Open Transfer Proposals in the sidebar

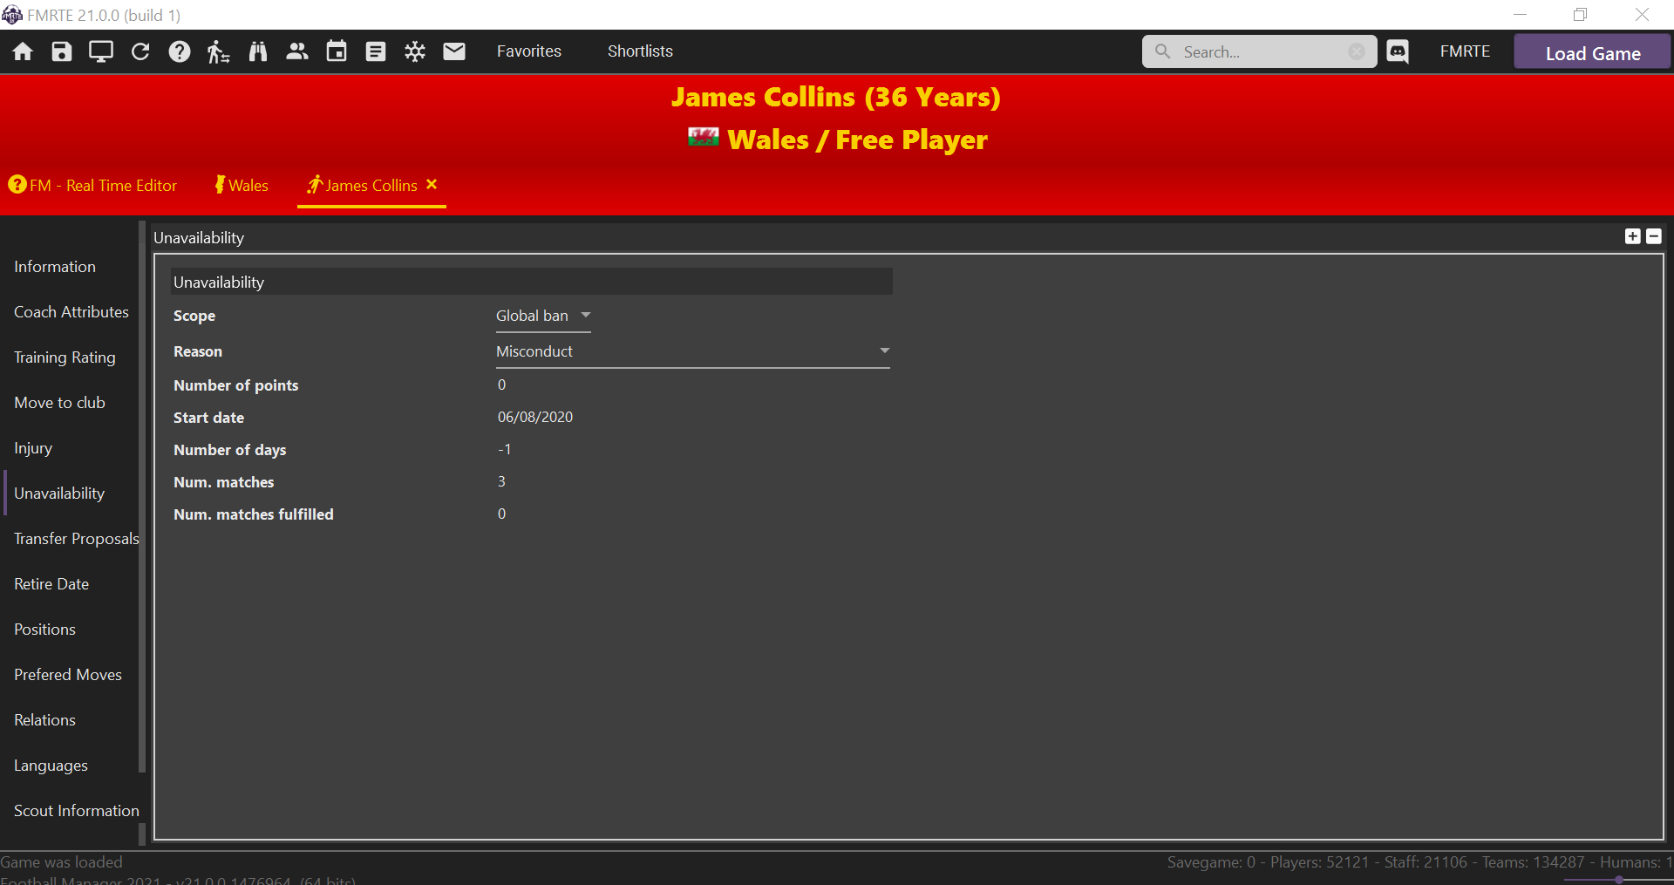(x=76, y=539)
